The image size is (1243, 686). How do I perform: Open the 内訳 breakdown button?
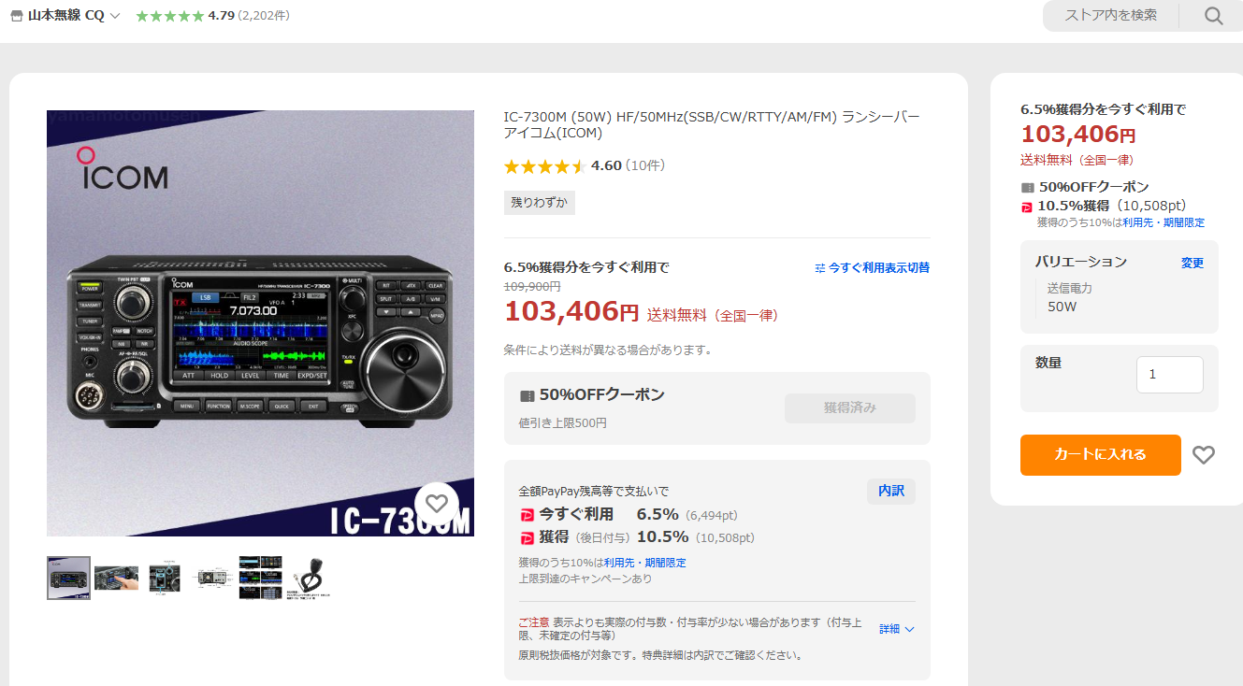[x=891, y=492]
